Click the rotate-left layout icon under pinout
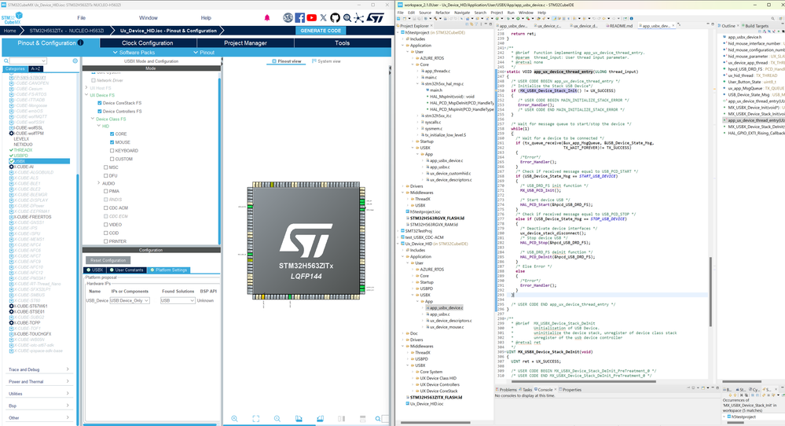The height and width of the screenshot is (426, 785). pyautogui.click(x=299, y=418)
